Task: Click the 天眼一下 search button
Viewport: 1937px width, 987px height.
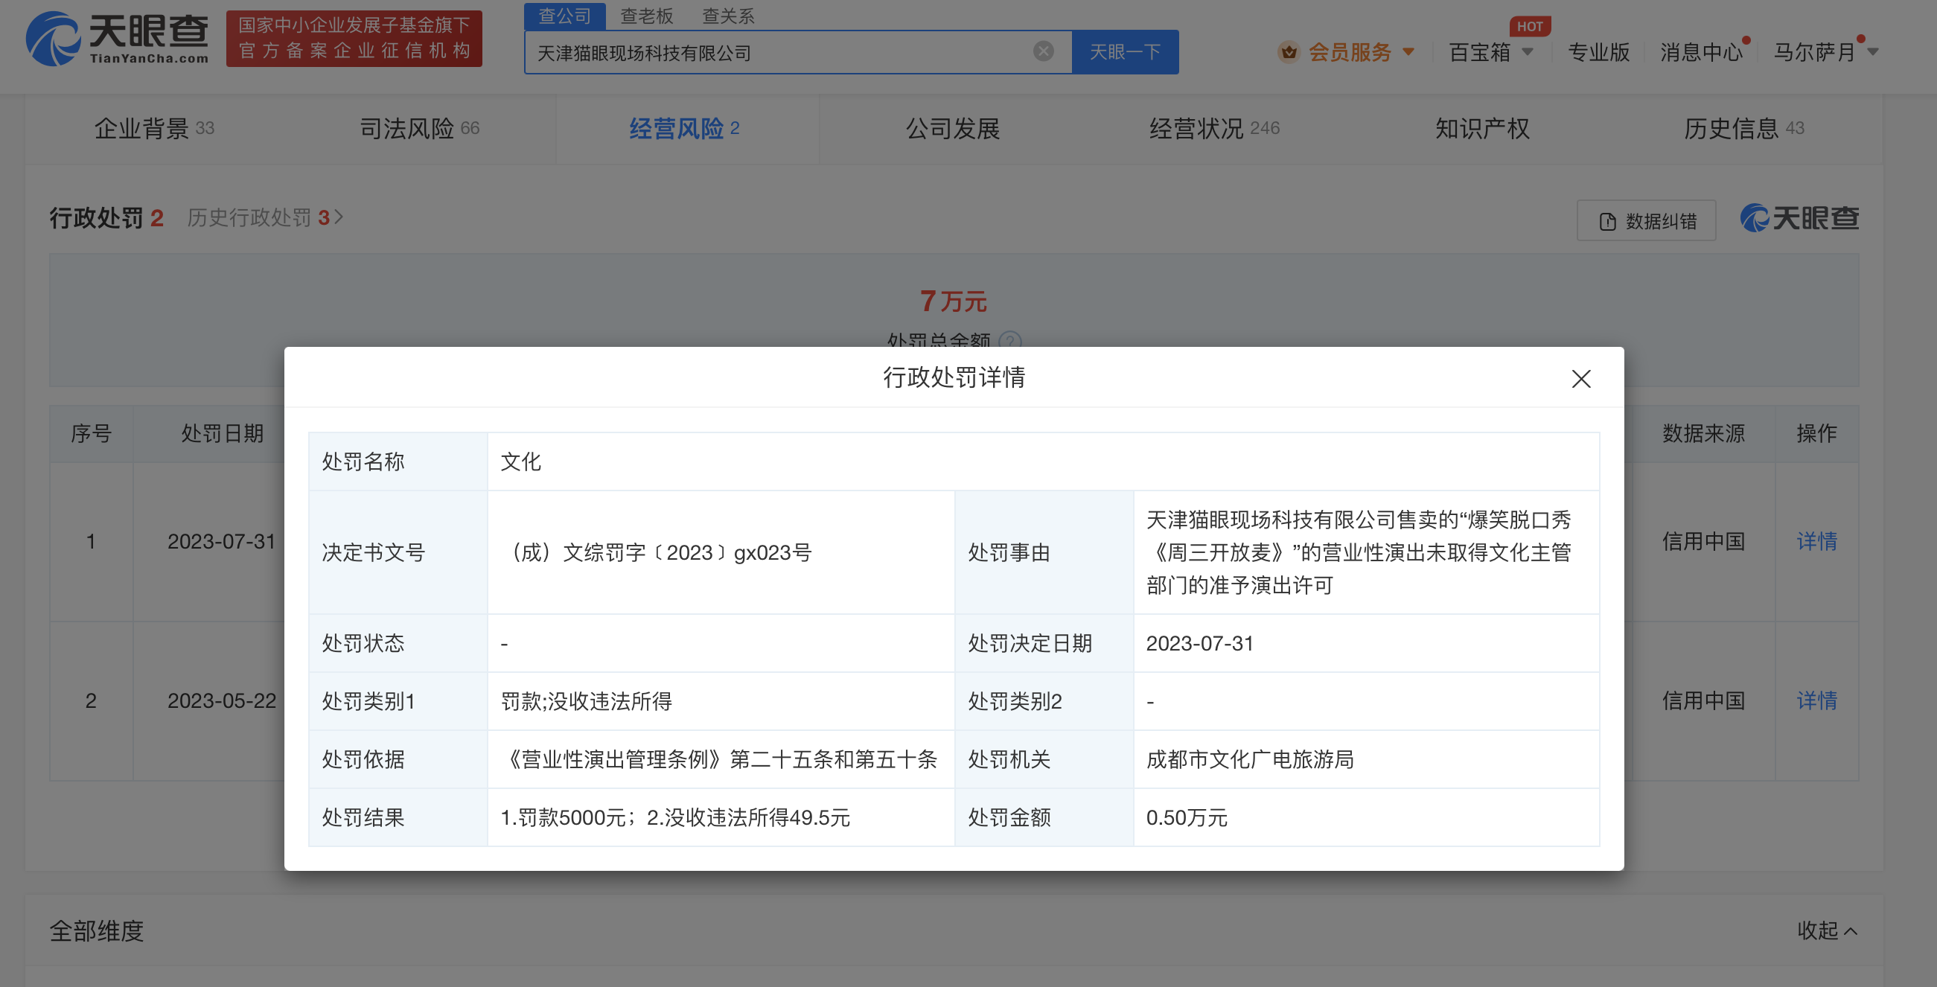Action: tap(1124, 52)
